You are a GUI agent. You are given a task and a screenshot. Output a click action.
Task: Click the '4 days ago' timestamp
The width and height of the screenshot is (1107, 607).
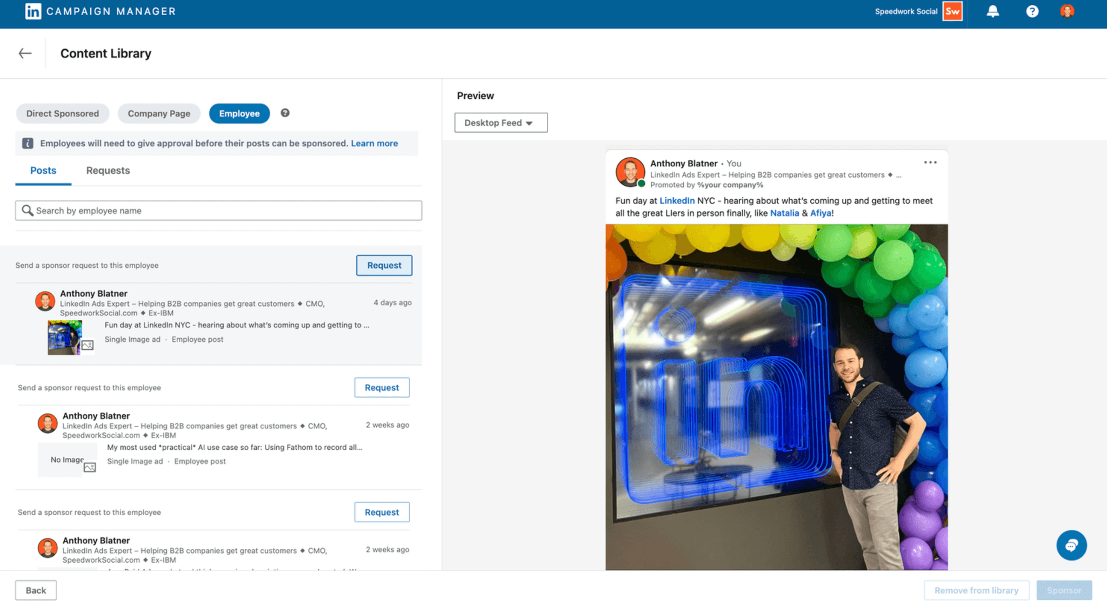coord(392,302)
